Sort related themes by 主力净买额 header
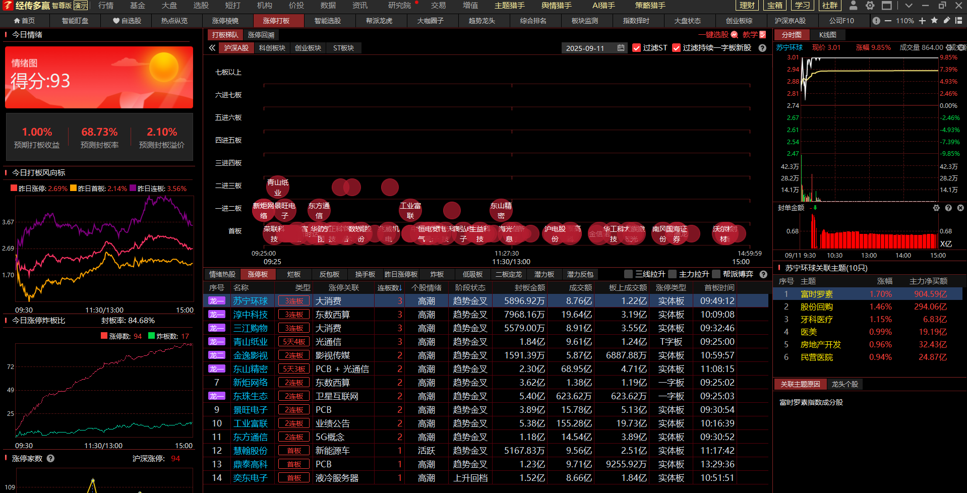The image size is (967, 493). point(928,281)
